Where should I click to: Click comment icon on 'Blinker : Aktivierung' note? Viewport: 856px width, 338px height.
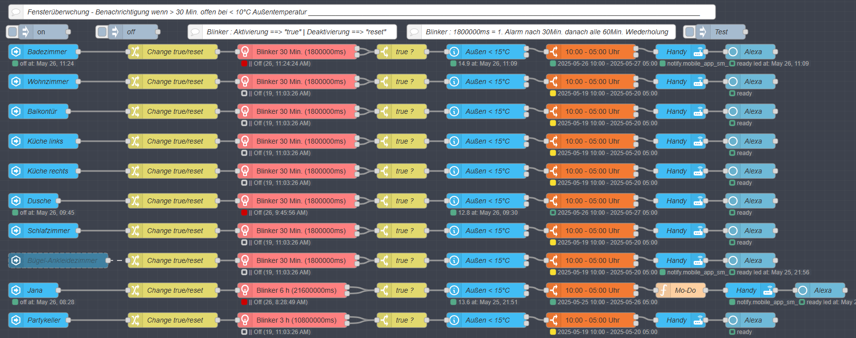(x=195, y=32)
